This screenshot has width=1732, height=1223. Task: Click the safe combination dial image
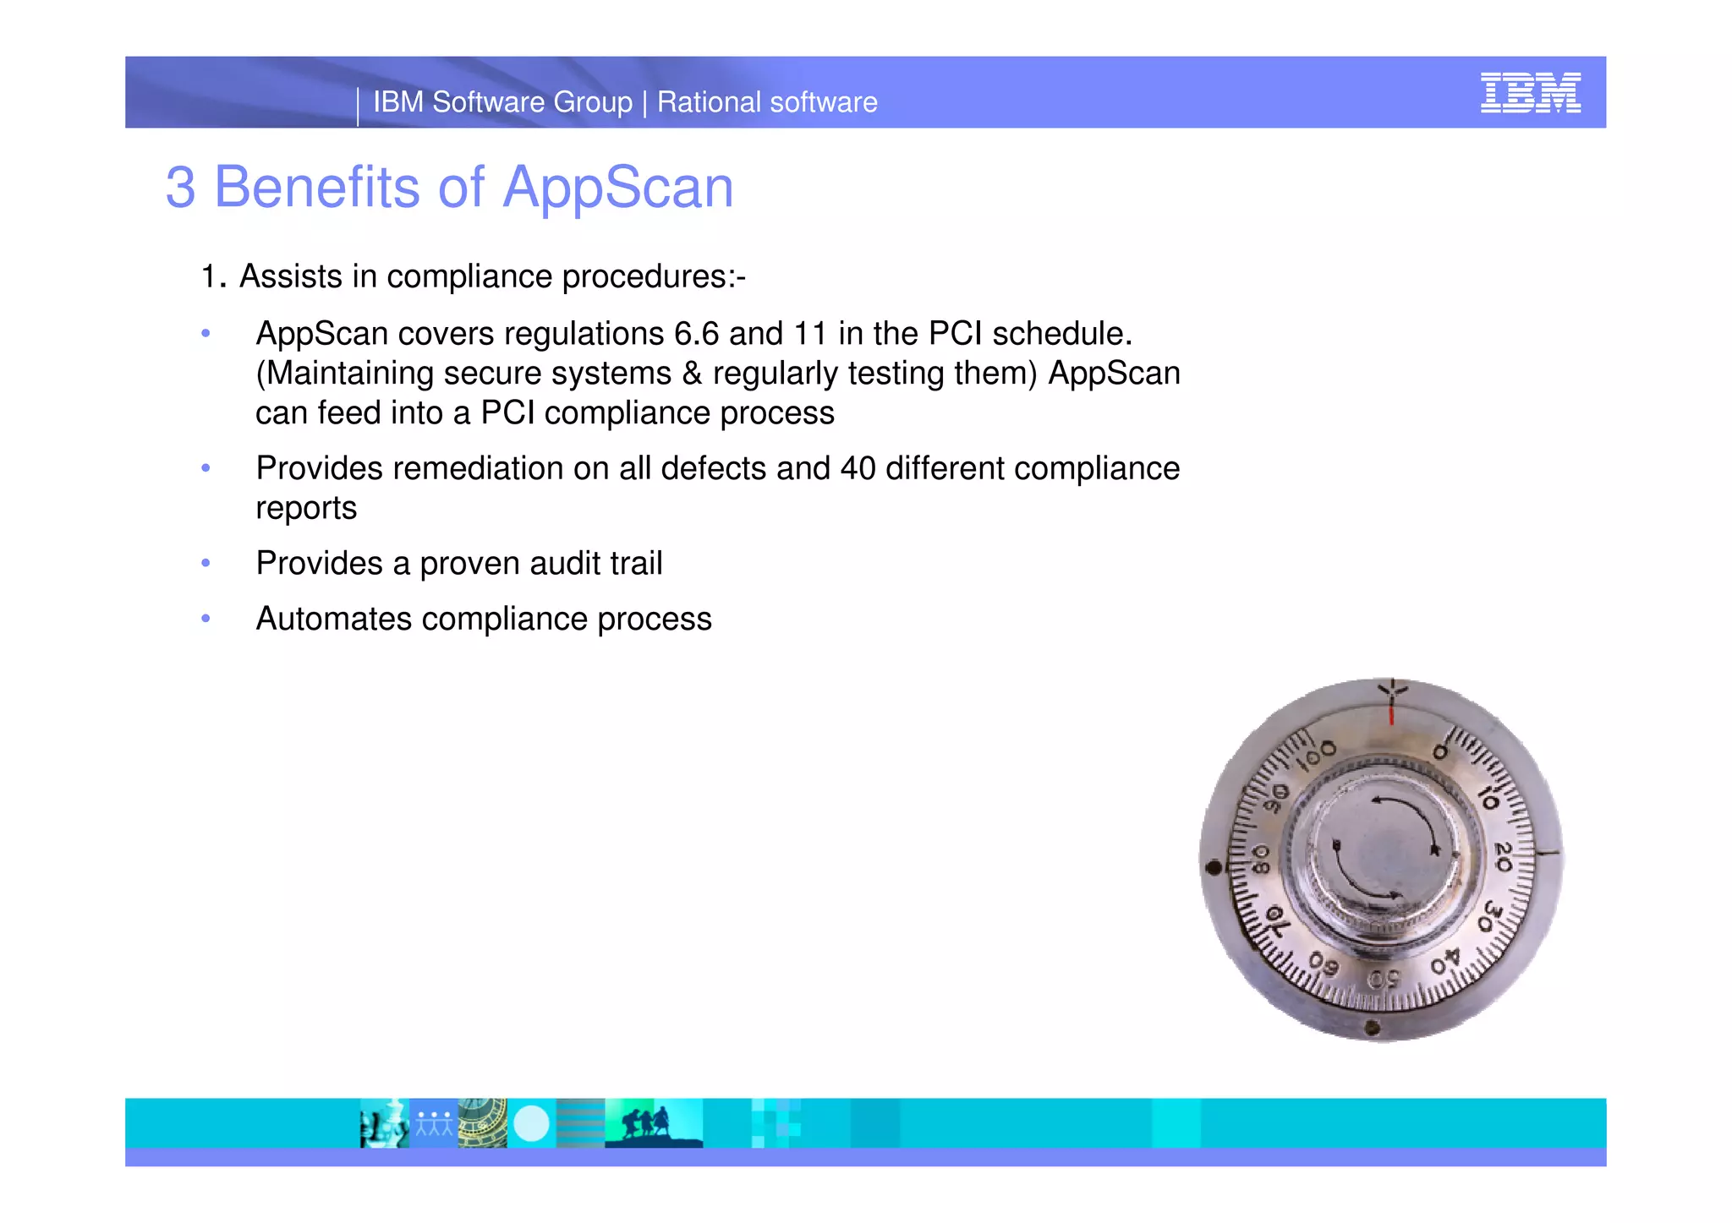pos(1382,860)
